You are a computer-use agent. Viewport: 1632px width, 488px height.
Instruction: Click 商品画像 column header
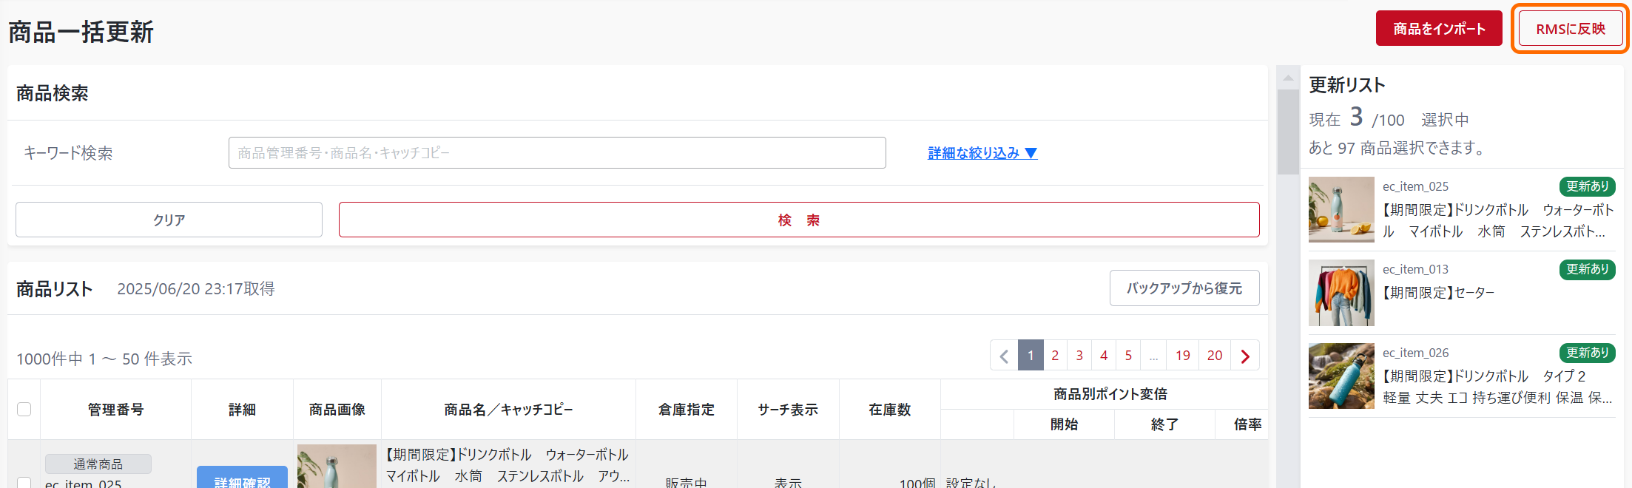(x=337, y=410)
